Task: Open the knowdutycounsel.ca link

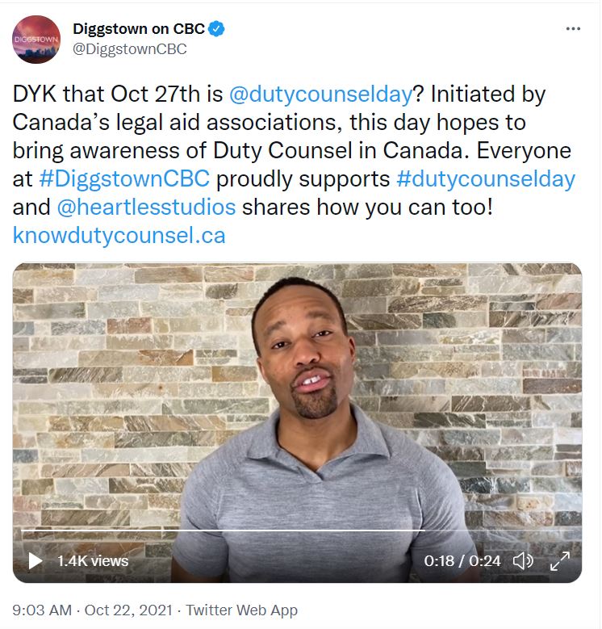Action: point(119,236)
